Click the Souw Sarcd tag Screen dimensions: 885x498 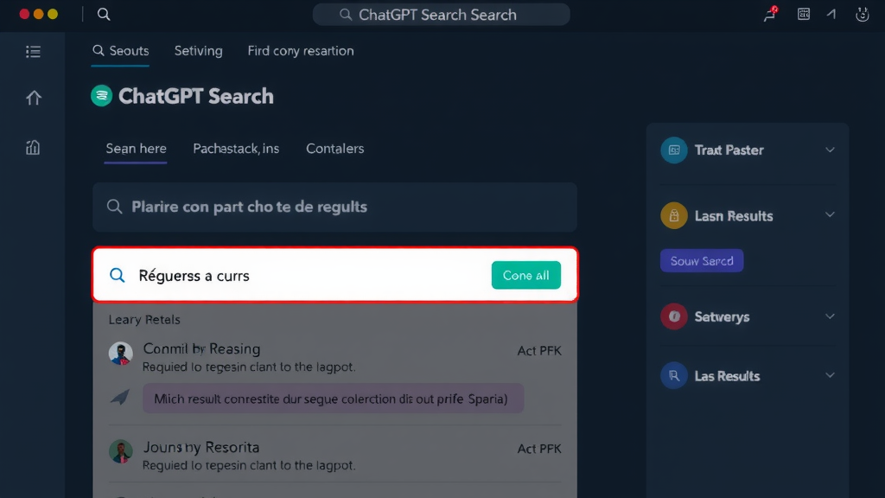702,260
